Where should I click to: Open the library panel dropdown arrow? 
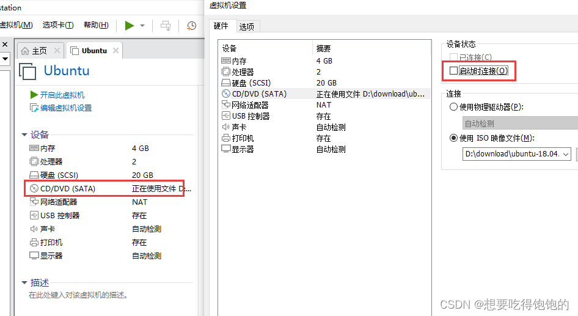tap(5, 59)
